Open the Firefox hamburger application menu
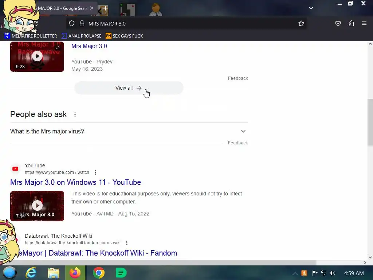Image resolution: width=373 pixels, height=280 pixels. 364,23
